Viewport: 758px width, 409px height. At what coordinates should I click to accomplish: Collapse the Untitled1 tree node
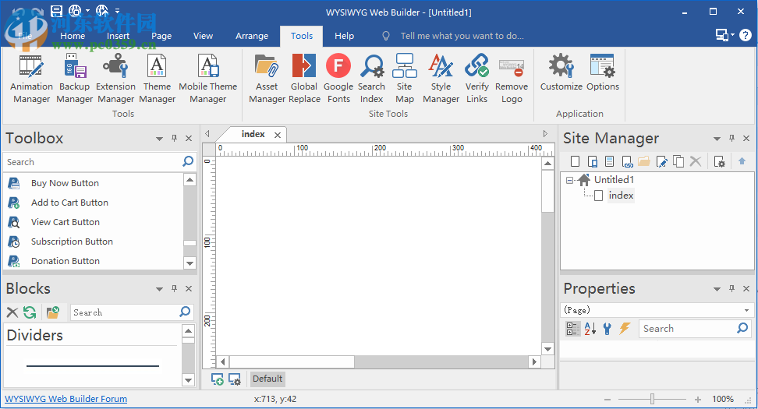tap(569, 180)
